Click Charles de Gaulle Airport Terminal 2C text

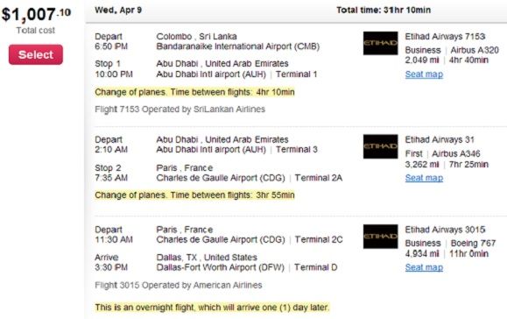(x=250, y=240)
